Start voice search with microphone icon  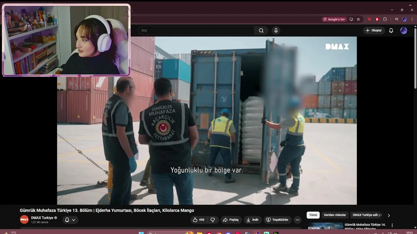click(x=276, y=31)
